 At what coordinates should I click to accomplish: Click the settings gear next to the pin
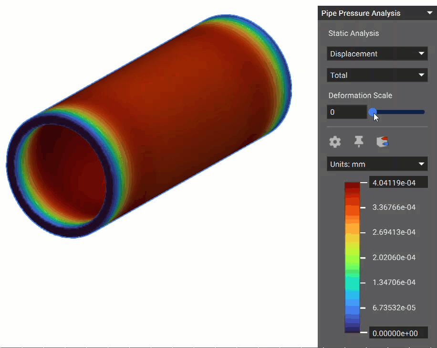334,141
